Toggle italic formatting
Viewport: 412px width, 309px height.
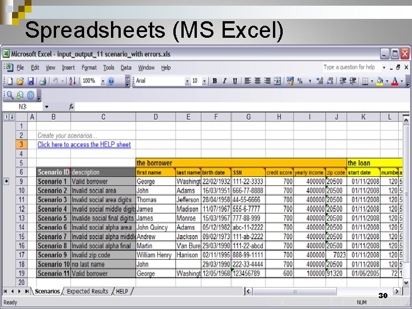[x=225, y=81]
